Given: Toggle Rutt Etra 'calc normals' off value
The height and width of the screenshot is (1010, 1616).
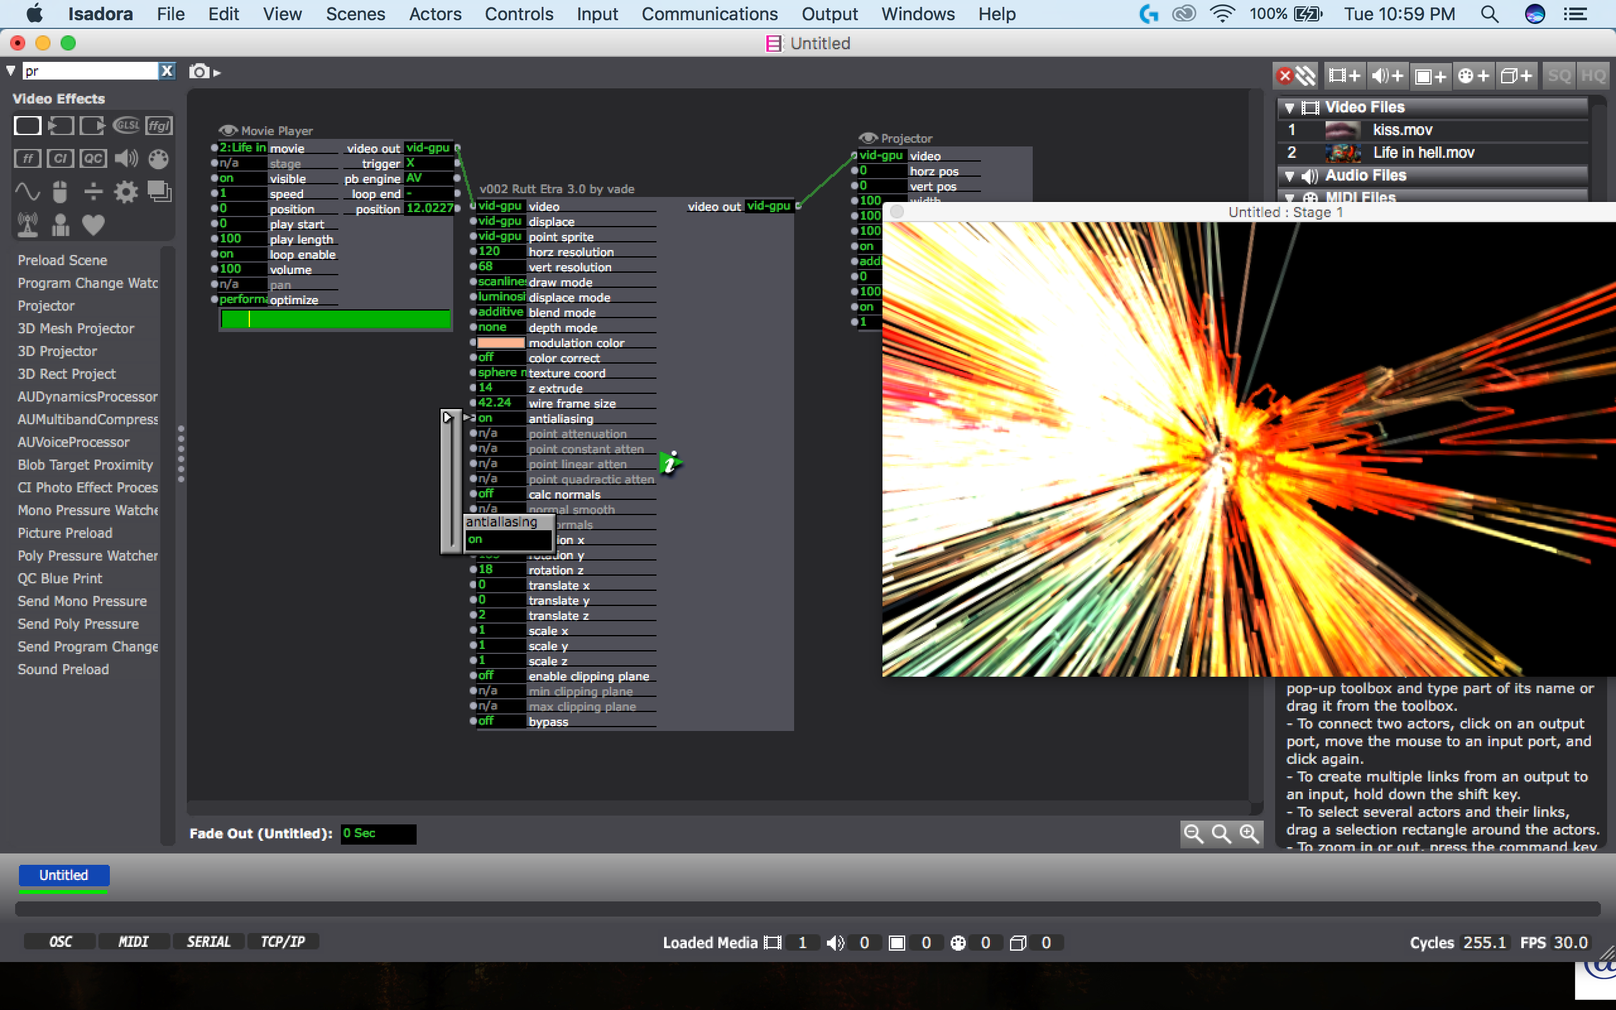Looking at the screenshot, I should [501, 494].
